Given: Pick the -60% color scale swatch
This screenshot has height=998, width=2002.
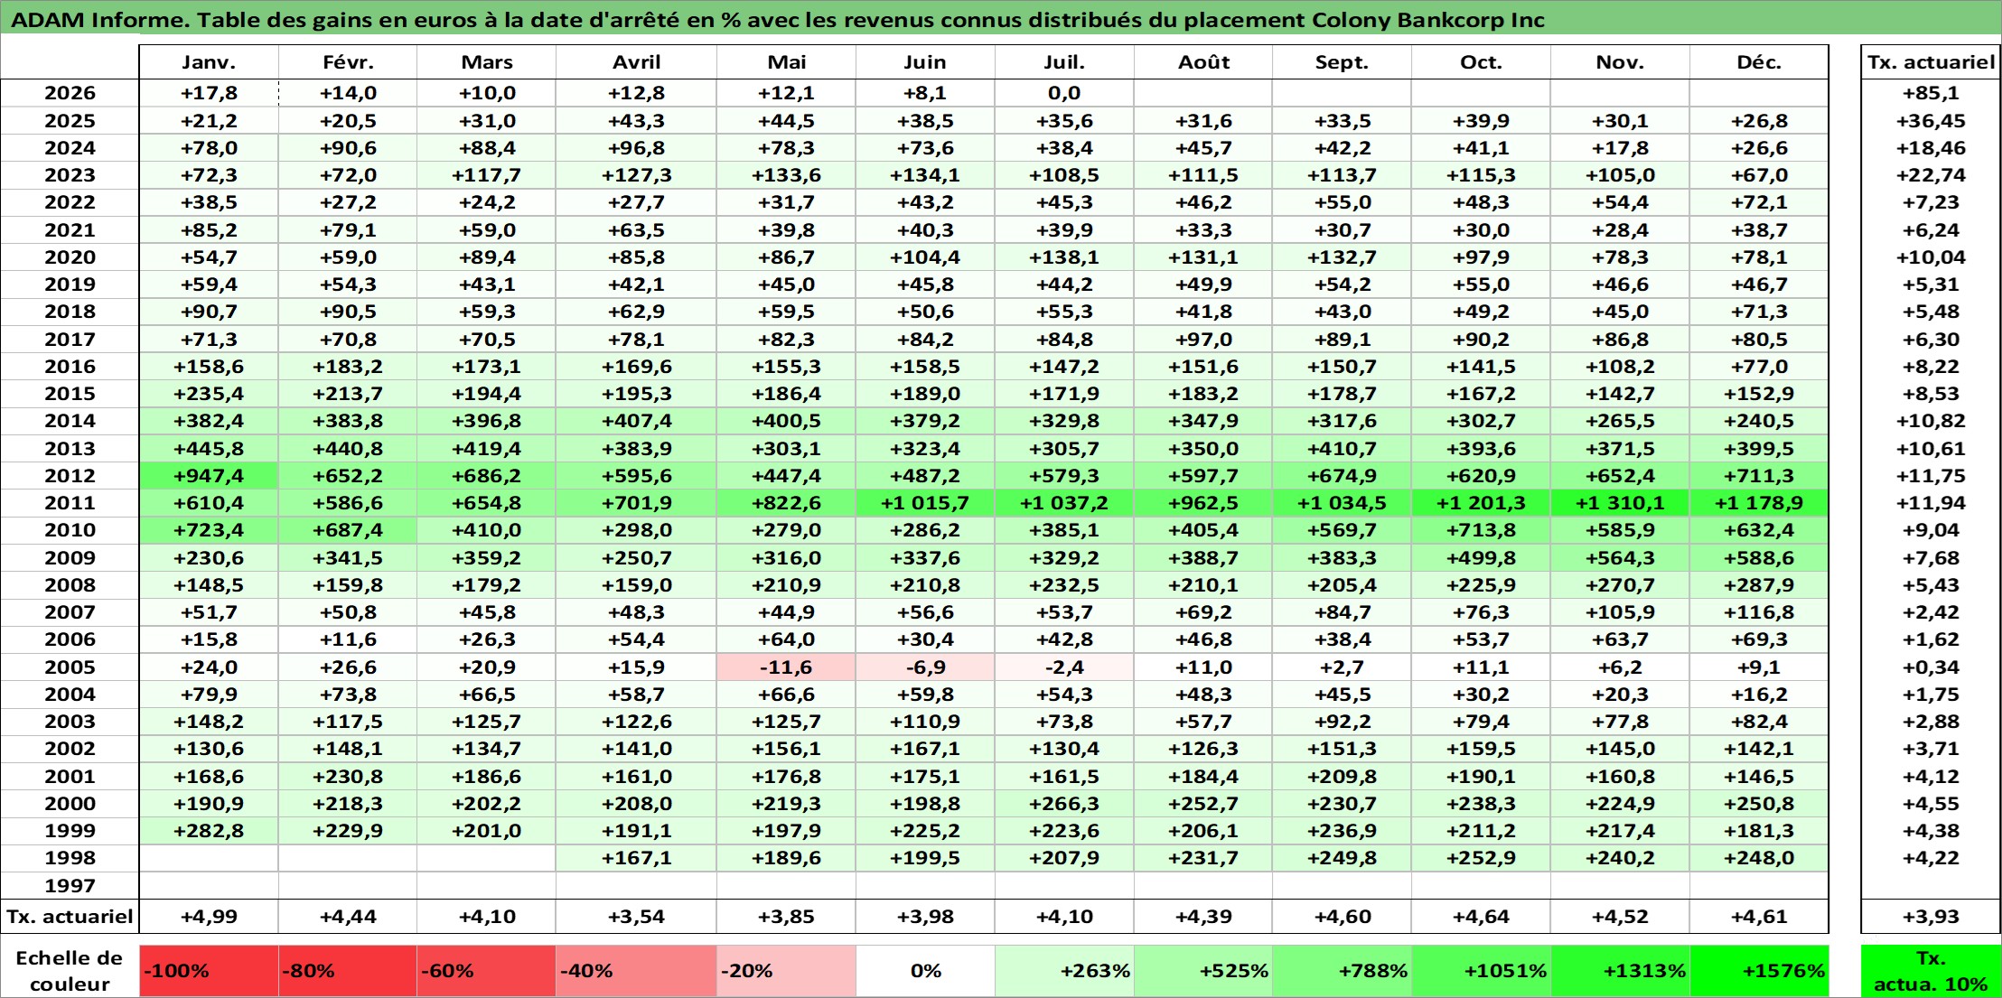Looking at the screenshot, I should click(x=486, y=971).
